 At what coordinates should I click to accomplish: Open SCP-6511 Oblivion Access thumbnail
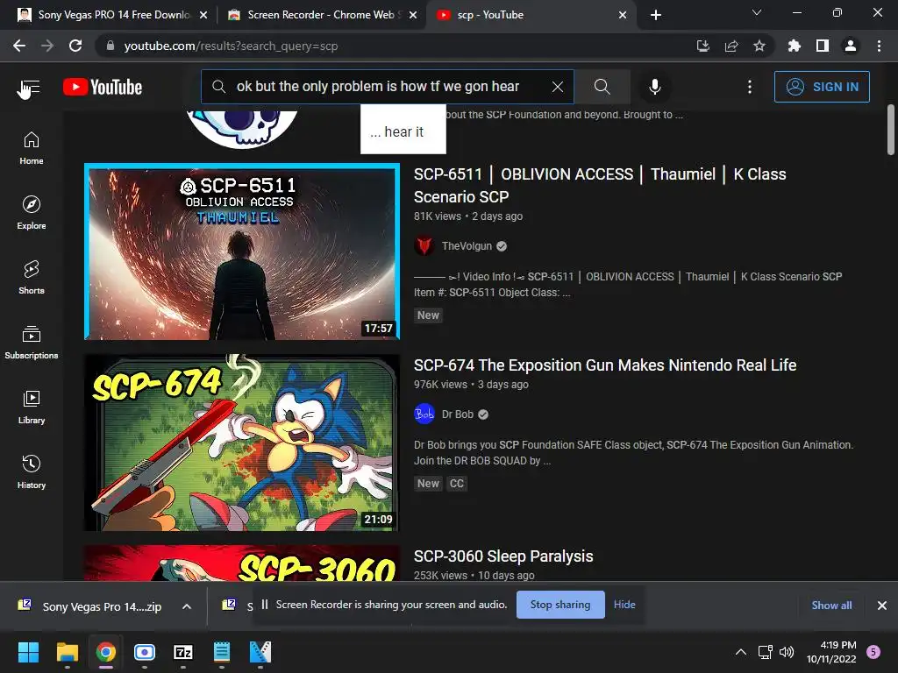pos(242,251)
